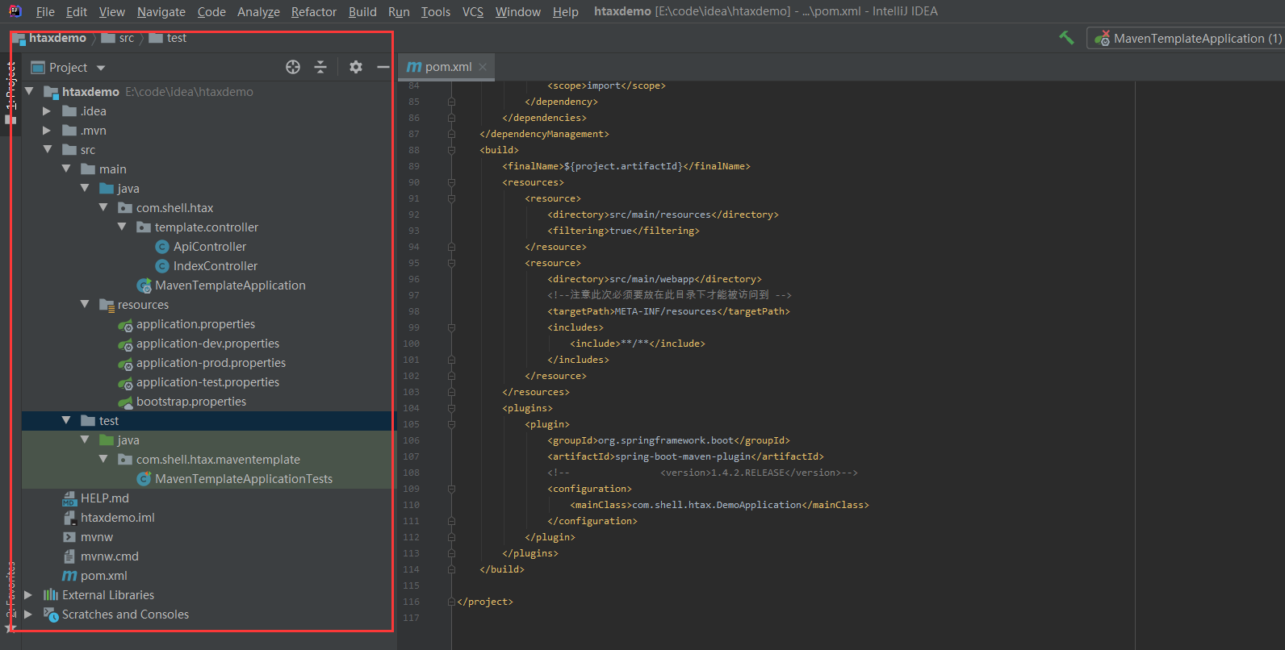Open the VCS menu
Viewport: 1285px width, 650px height.
coord(473,11)
